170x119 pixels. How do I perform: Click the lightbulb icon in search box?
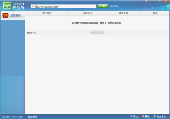(33, 6)
